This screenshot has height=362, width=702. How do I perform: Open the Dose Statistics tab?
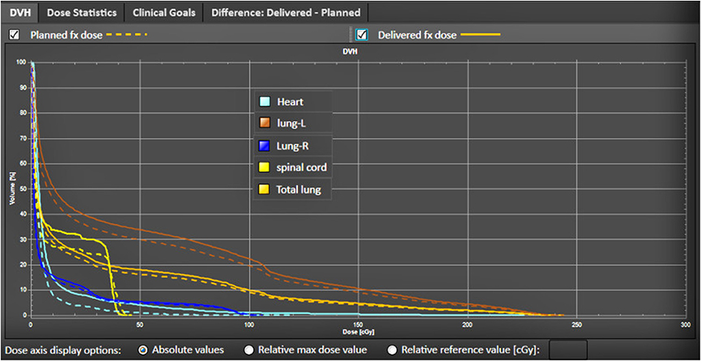pyautogui.click(x=82, y=12)
